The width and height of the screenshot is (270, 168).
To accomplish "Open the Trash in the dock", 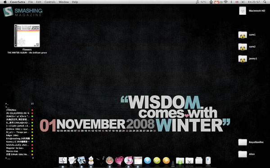I will tap(208, 161).
